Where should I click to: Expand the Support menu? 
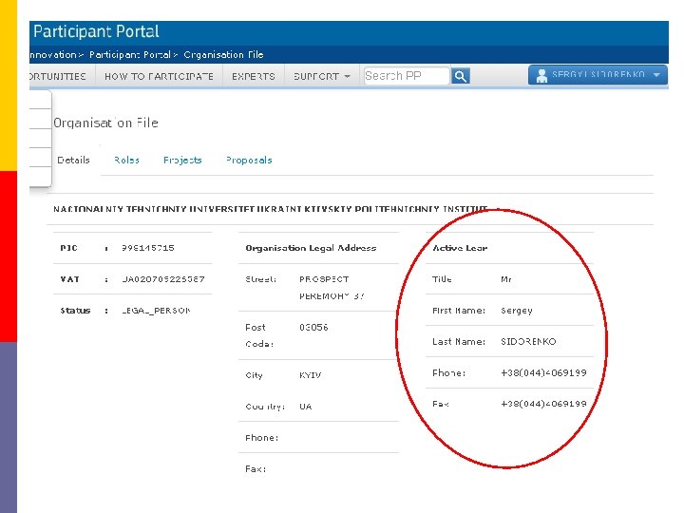tap(321, 76)
